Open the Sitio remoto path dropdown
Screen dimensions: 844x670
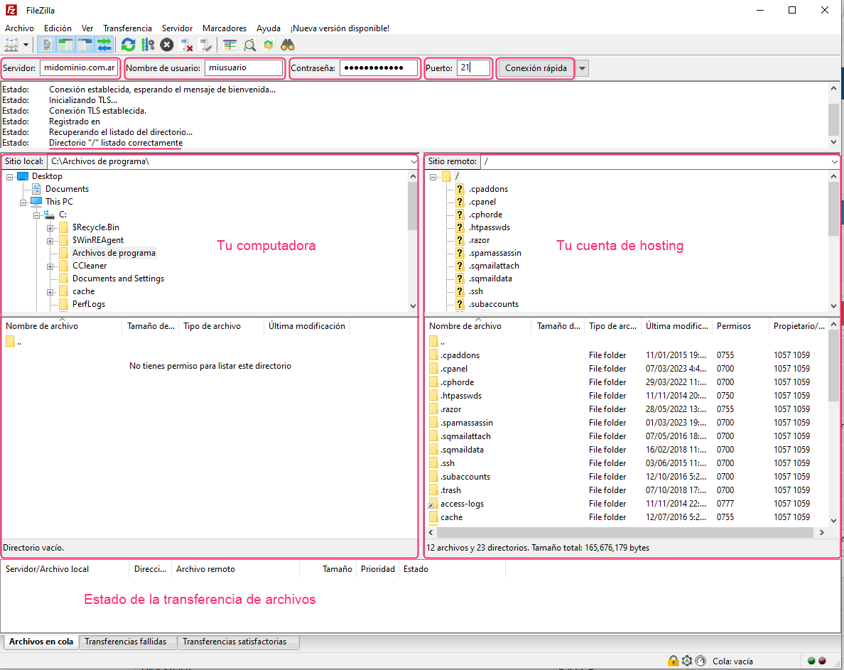point(835,162)
